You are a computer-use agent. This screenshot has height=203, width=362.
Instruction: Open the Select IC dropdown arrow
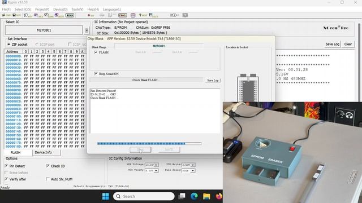(x=87, y=30)
